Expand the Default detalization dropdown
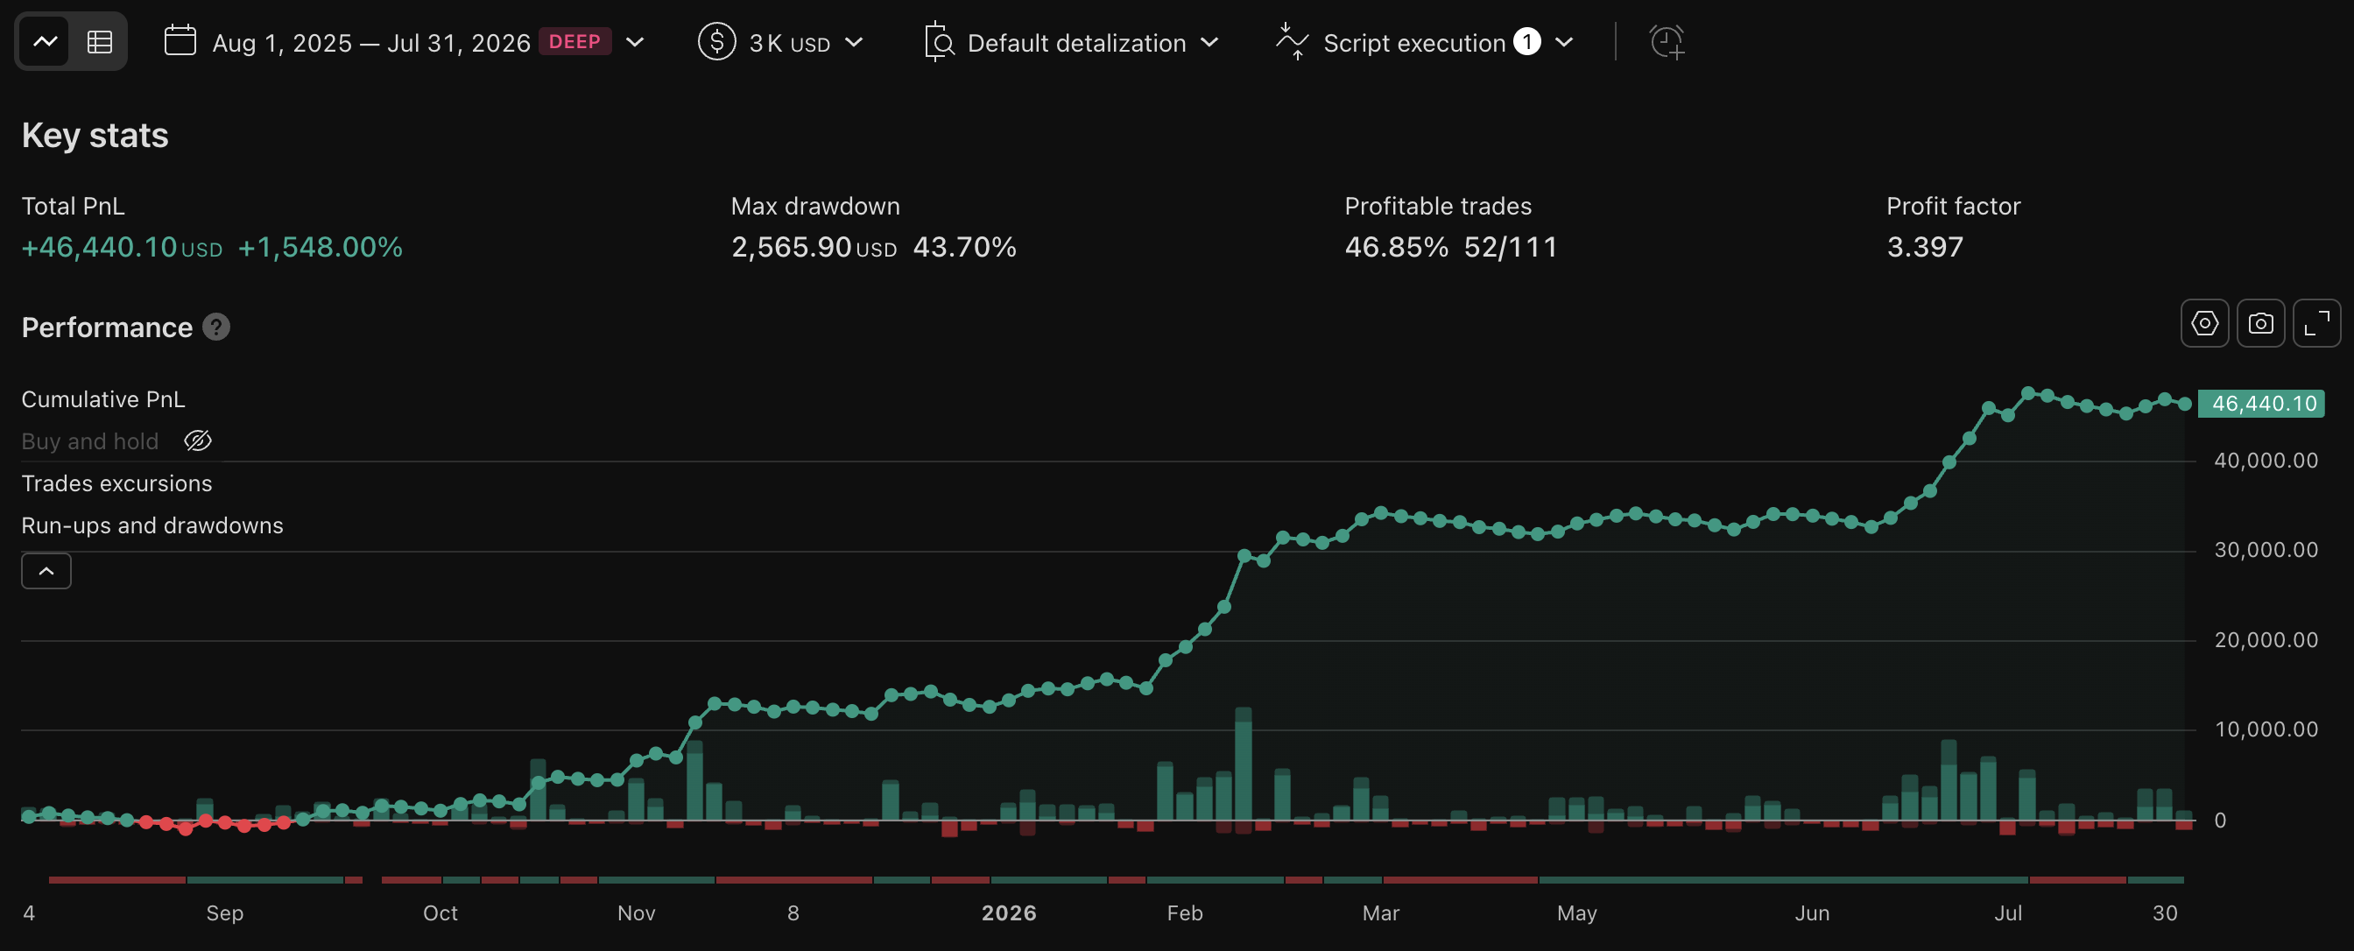Image resolution: width=2354 pixels, height=951 pixels. click(1209, 42)
